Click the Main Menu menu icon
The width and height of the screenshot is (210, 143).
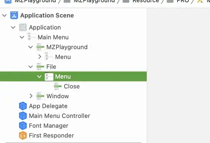click(32, 37)
